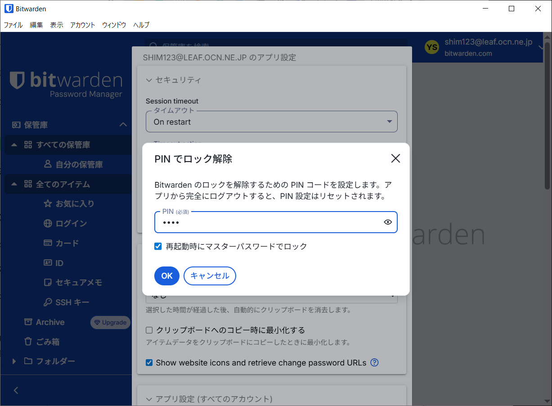Image resolution: width=552 pixels, height=406 pixels.
Task: Close the PIN unlock dialog with X
Action: tap(395, 158)
